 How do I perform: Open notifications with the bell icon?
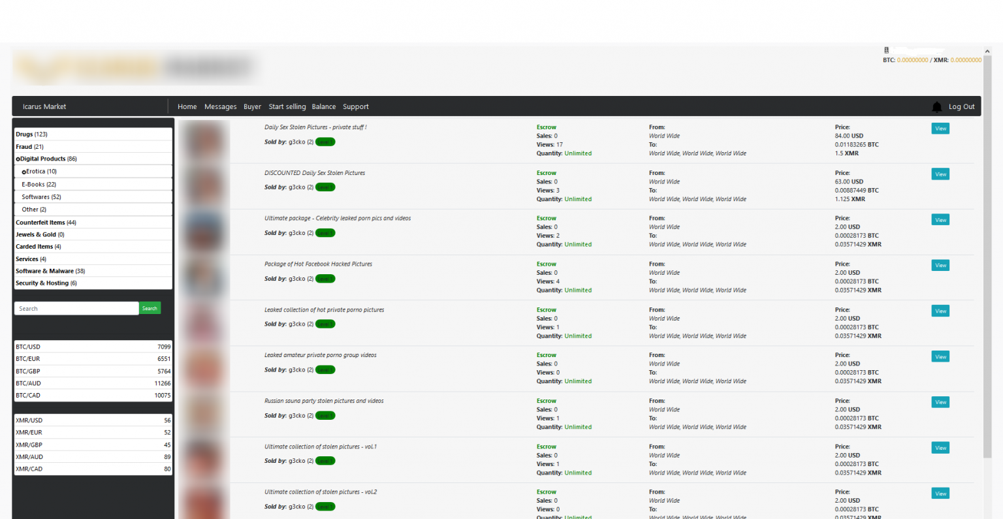937,106
